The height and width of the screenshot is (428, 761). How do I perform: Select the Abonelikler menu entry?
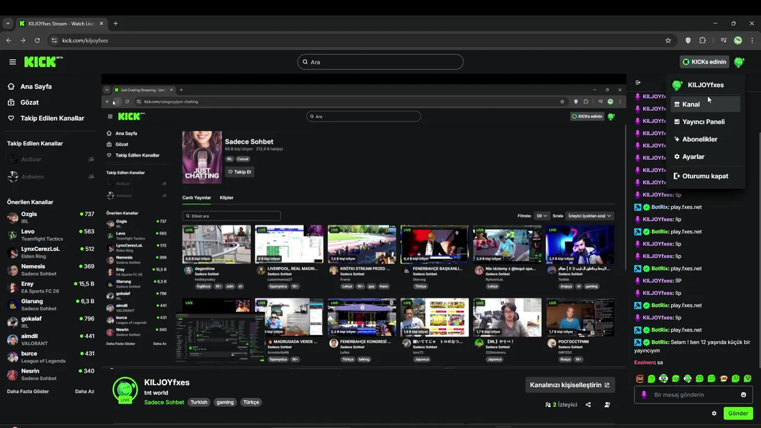pos(706,139)
